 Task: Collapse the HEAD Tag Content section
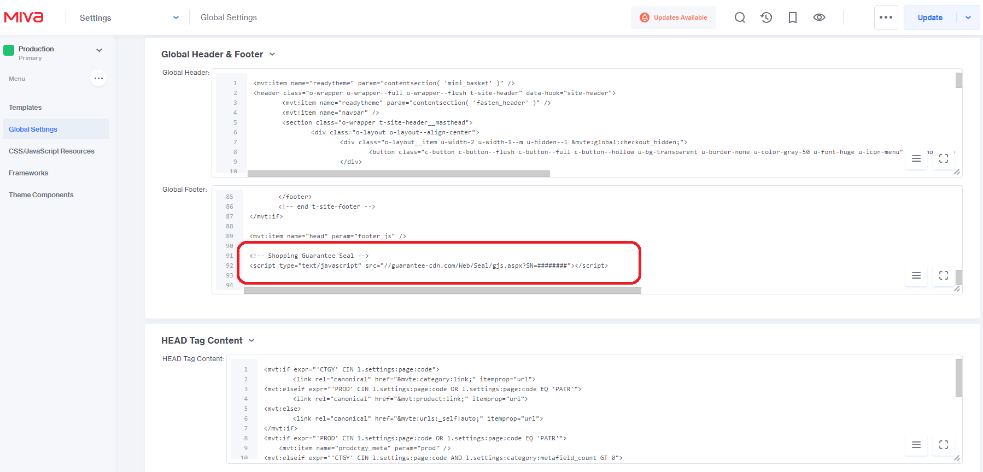251,340
